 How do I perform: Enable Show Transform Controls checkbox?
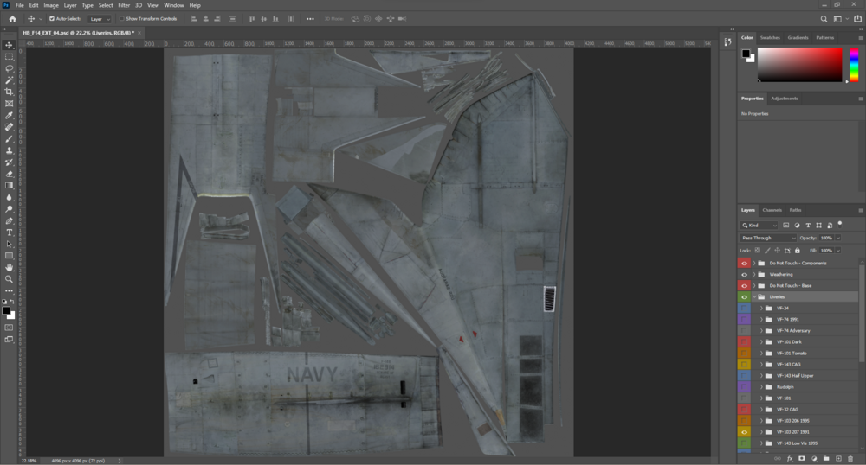coord(121,18)
